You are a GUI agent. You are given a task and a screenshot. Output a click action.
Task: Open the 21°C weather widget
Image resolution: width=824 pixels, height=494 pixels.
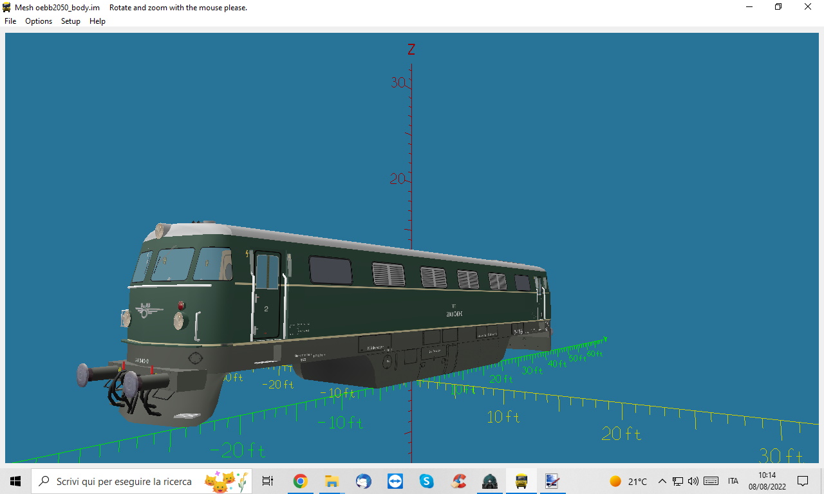pos(628,481)
